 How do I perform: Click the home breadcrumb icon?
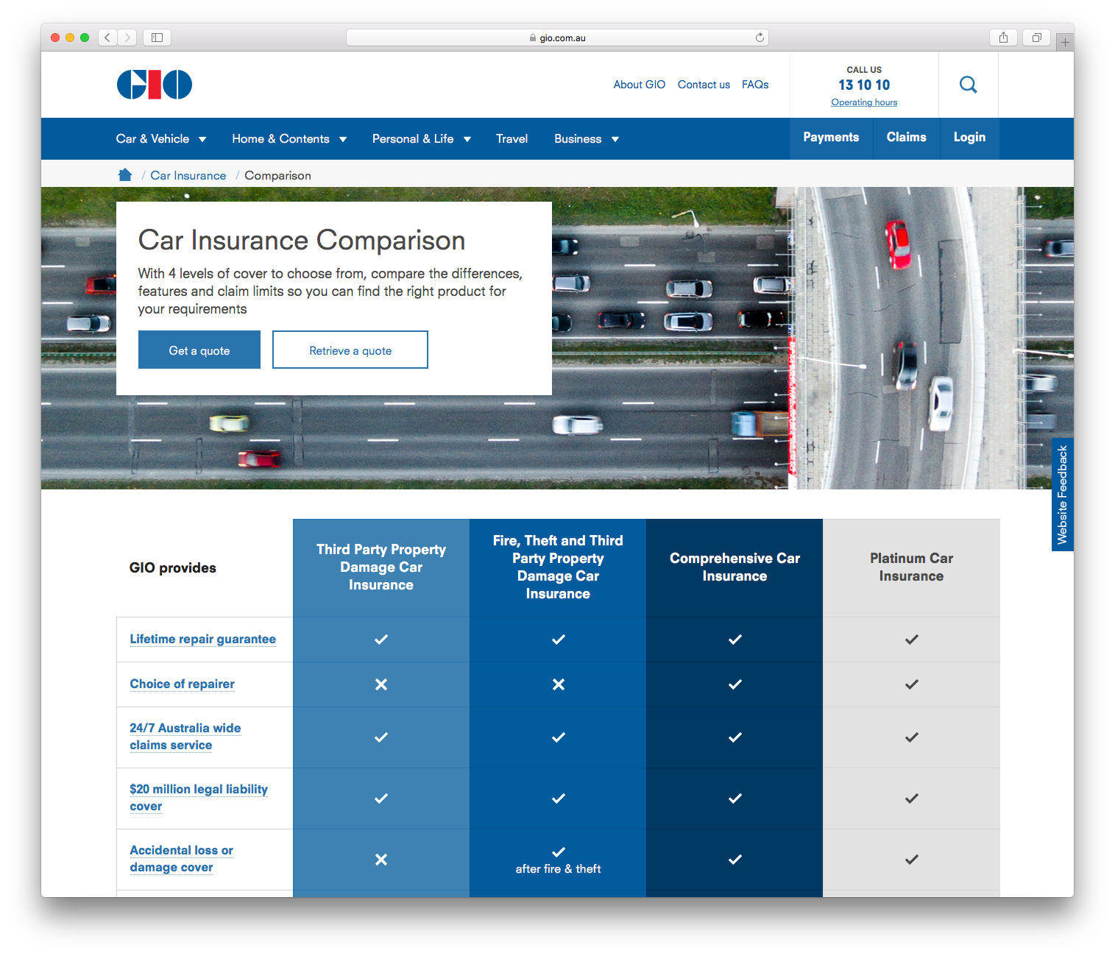125,174
